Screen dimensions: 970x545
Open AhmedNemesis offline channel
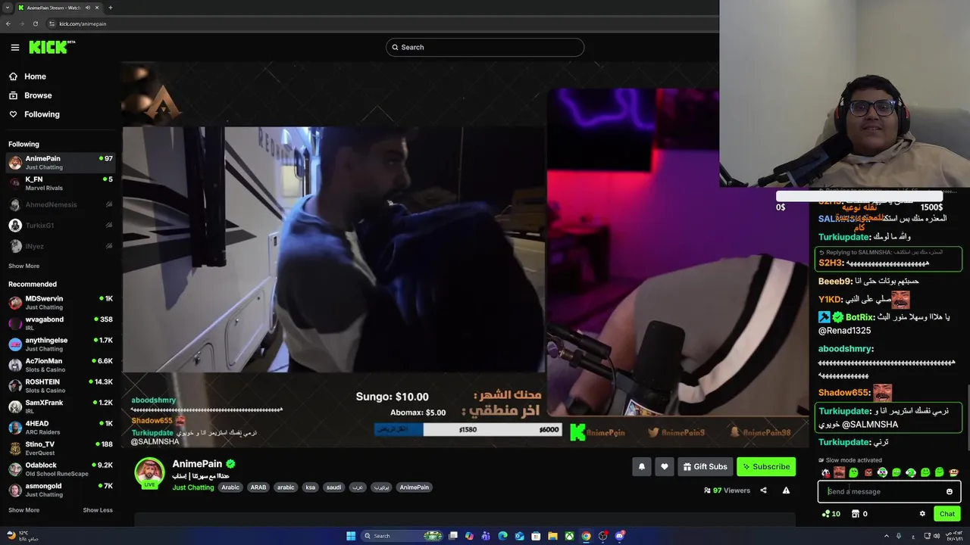(60, 204)
